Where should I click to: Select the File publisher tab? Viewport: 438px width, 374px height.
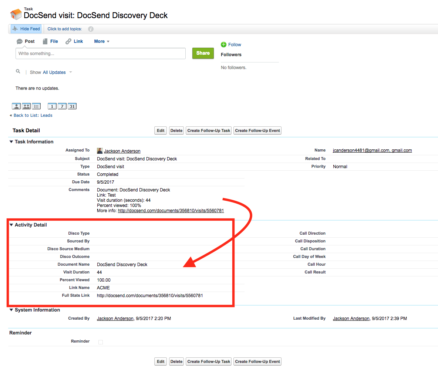(x=50, y=42)
